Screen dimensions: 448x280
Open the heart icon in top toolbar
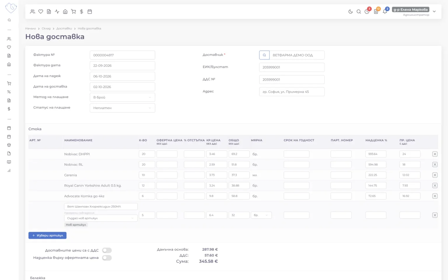[41, 12]
